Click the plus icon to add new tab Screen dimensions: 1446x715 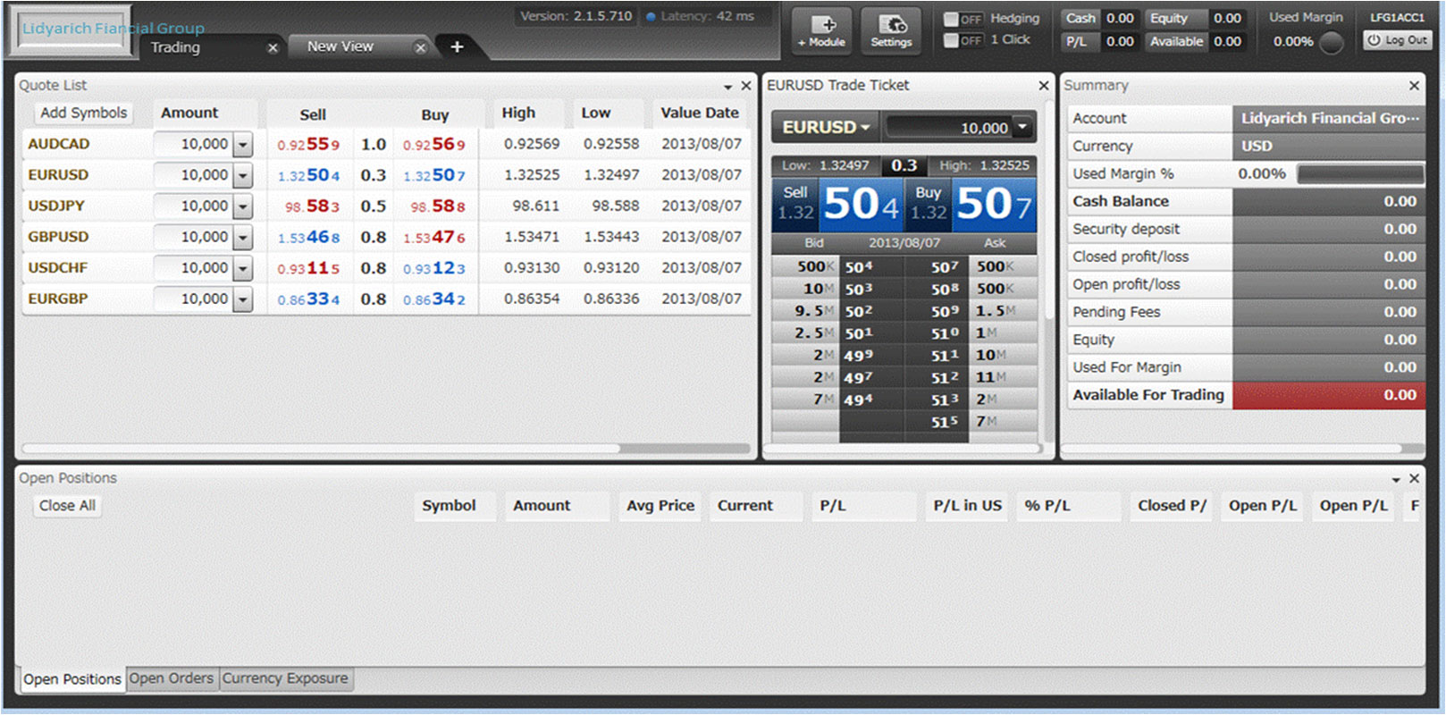(x=457, y=46)
